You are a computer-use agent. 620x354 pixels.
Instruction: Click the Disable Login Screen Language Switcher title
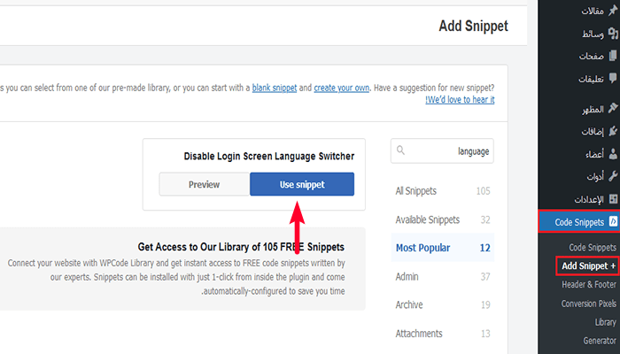[x=269, y=156]
